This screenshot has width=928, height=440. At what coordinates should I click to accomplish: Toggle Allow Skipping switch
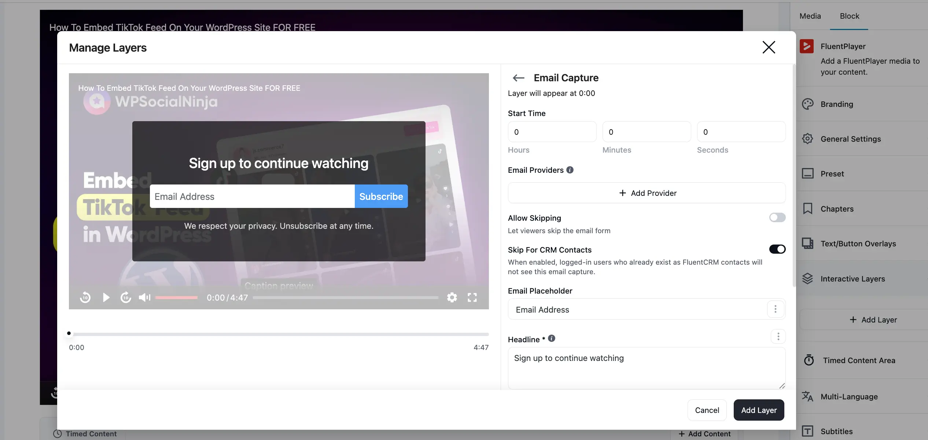[777, 217]
